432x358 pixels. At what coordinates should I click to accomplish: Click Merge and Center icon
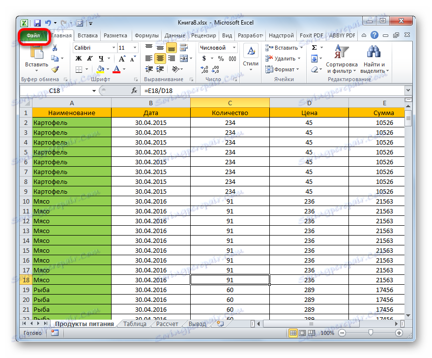point(184,59)
